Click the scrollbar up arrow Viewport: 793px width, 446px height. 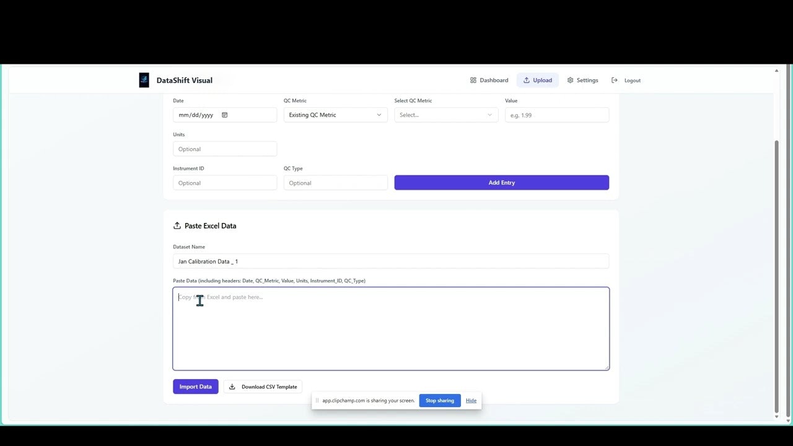(x=777, y=71)
